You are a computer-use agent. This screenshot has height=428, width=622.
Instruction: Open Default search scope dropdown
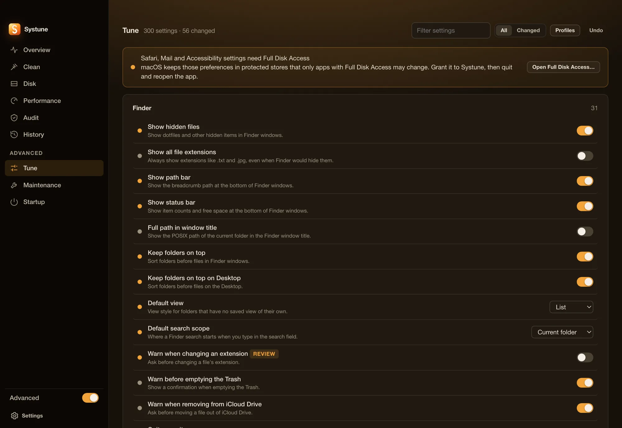pyautogui.click(x=562, y=332)
